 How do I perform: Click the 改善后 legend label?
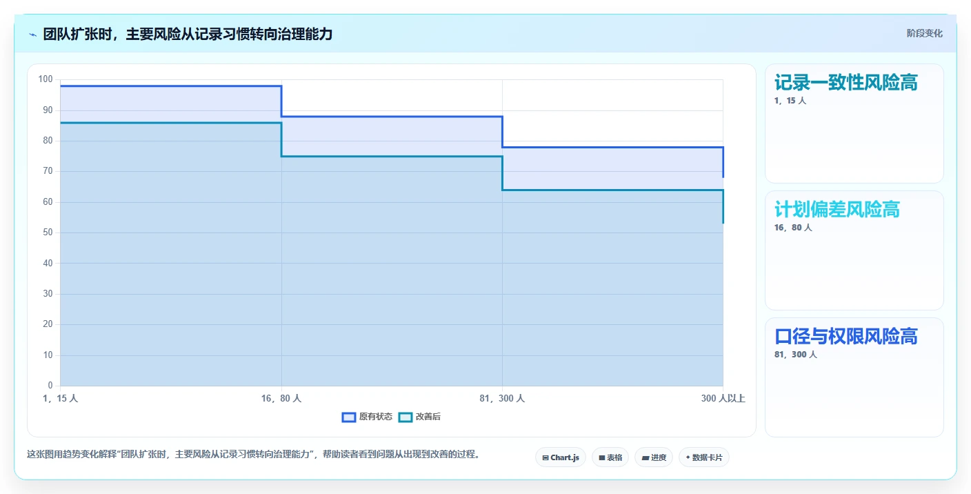click(428, 417)
